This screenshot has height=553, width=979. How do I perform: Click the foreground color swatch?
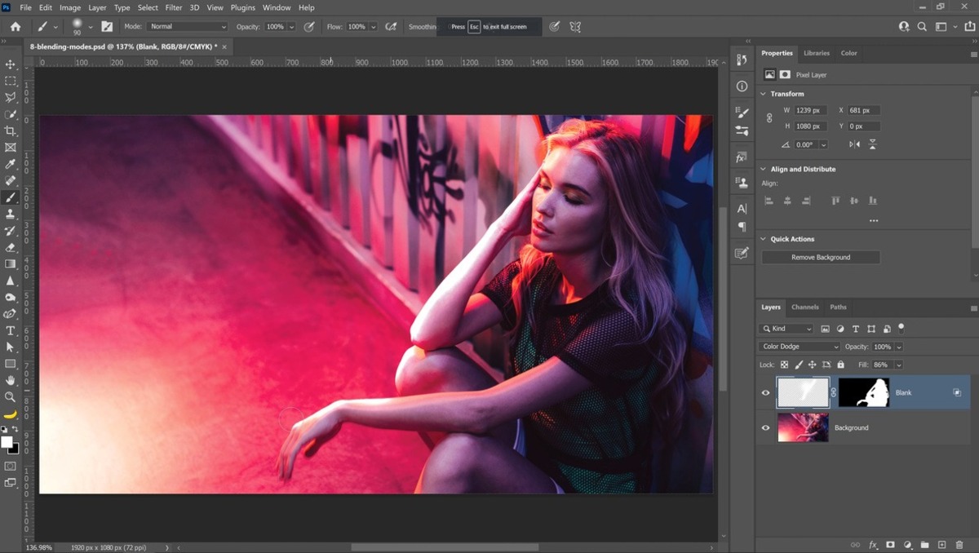point(7,442)
